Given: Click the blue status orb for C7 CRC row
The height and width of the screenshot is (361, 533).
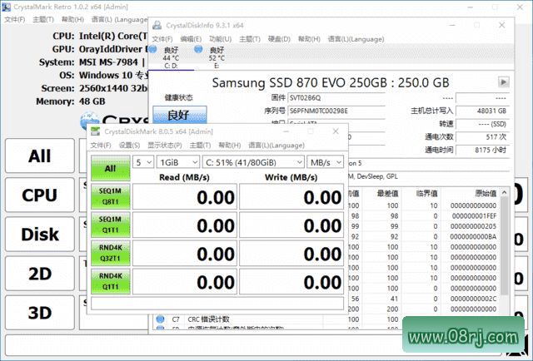Looking at the screenshot, I should [160, 319].
